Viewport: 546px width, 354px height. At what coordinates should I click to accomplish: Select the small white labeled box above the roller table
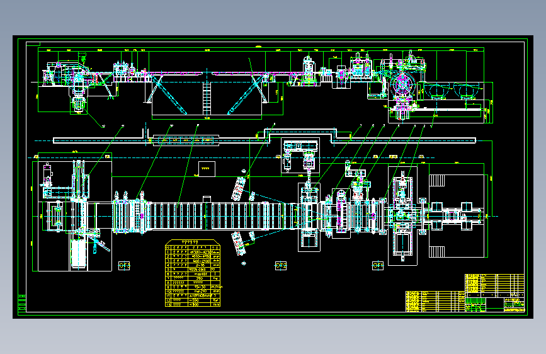pyautogui.click(x=207, y=169)
